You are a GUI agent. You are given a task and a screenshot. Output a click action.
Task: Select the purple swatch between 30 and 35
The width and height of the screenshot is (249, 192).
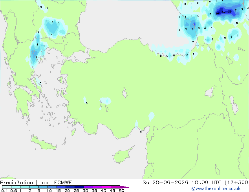88,187
